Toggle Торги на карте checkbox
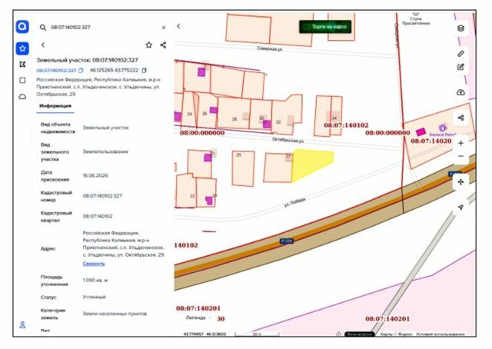This screenshot has width=492, height=349. coord(306,27)
